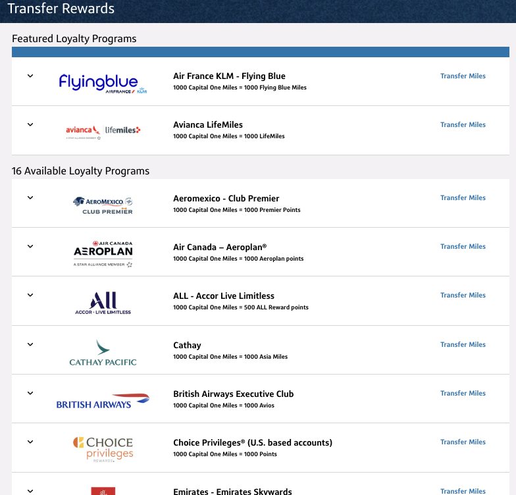Transfer miles to Flying Blue
The width and height of the screenshot is (516, 495).
pos(463,76)
